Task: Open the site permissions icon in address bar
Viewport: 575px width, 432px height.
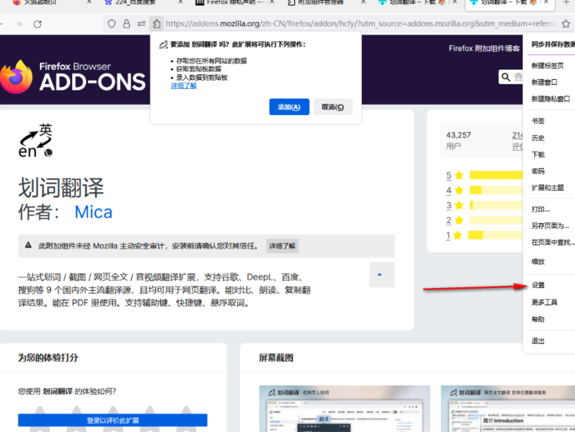Action: pyautogui.click(x=141, y=24)
